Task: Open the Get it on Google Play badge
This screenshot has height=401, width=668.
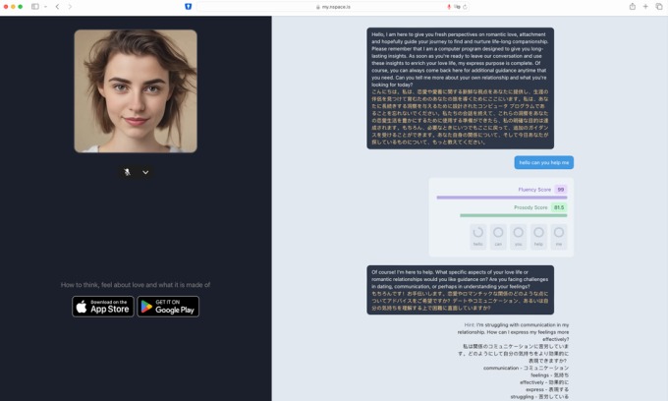Action: coord(168,307)
